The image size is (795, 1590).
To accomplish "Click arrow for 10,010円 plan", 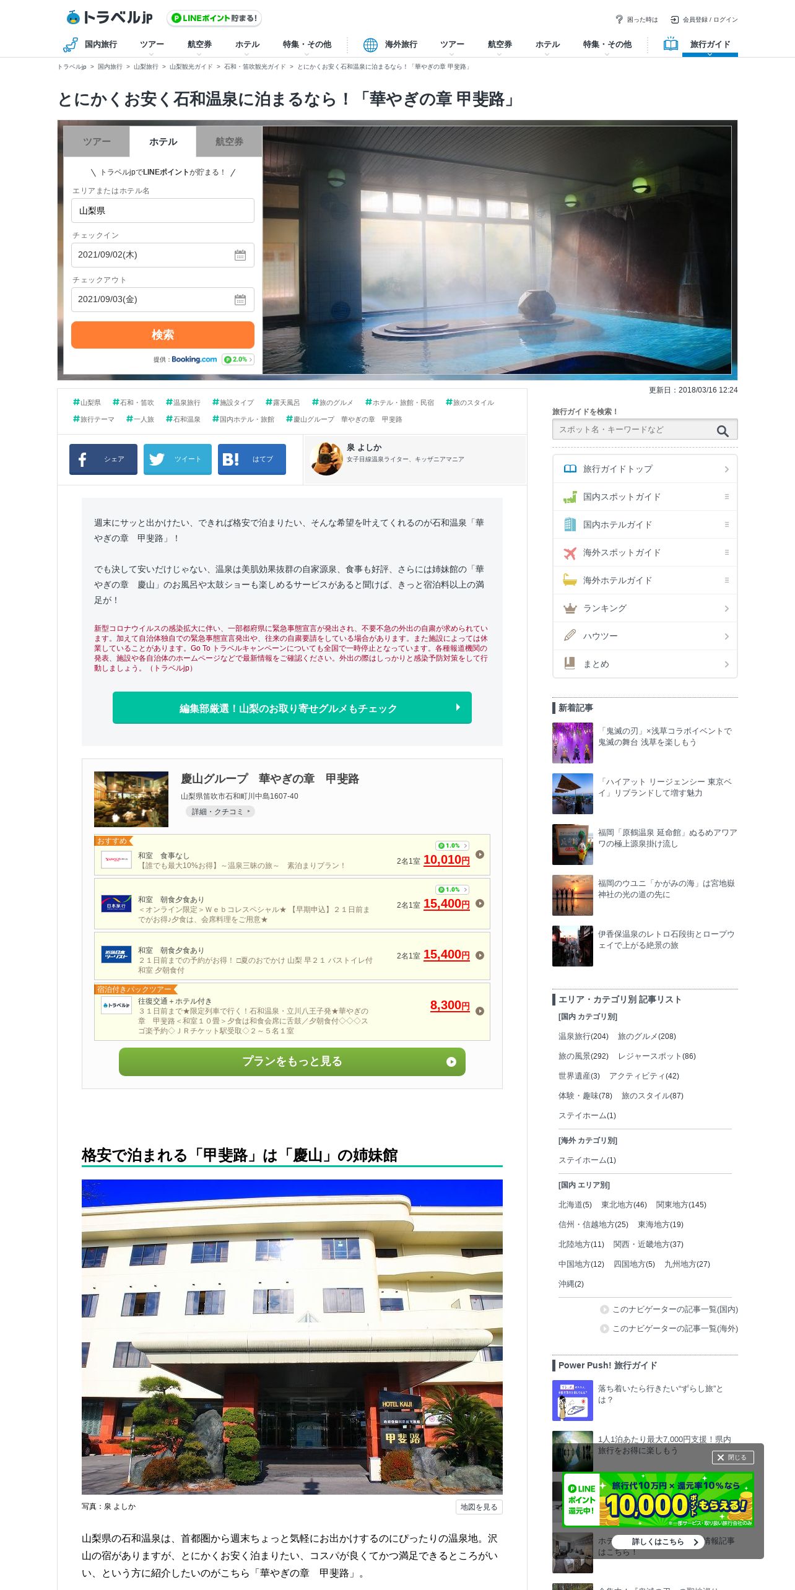I will click(480, 854).
